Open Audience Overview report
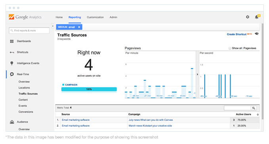Image resolution: width=269 pixels, height=144 pixels. pos(24,129)
